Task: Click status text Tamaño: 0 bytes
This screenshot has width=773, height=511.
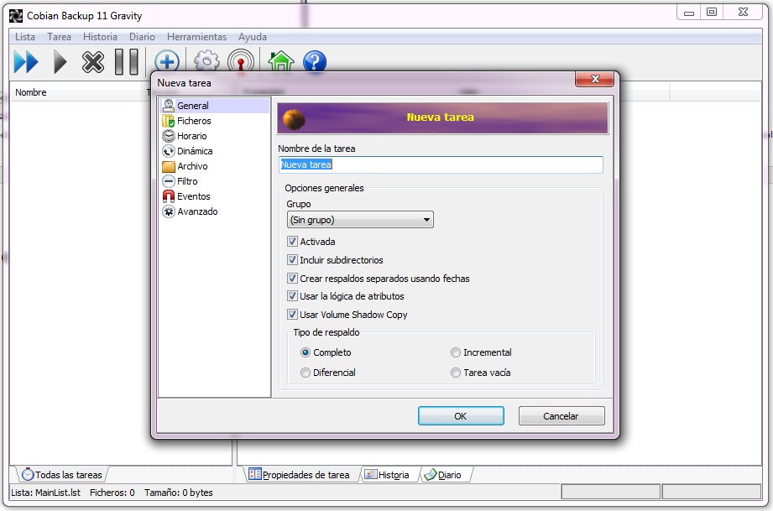Action: [x=179, y=493]
